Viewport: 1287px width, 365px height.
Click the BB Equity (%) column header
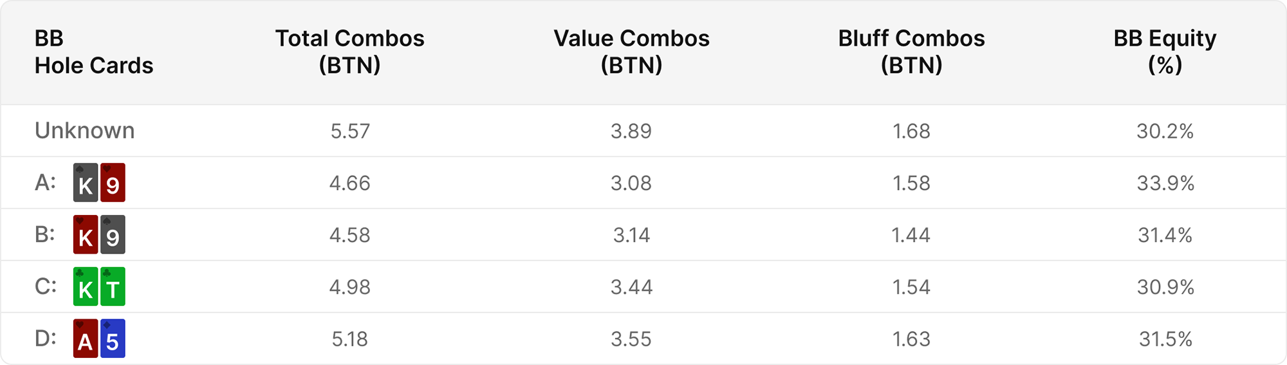click(1165, 51)
